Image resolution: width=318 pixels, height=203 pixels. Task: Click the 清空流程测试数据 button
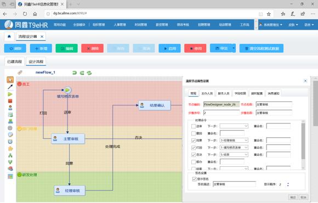pyautogui.click(x=262, y=48)
